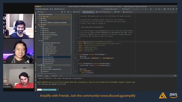182x102 pixels.
Task: Select the Local (2) terminal tab
Action: (54, 76)
